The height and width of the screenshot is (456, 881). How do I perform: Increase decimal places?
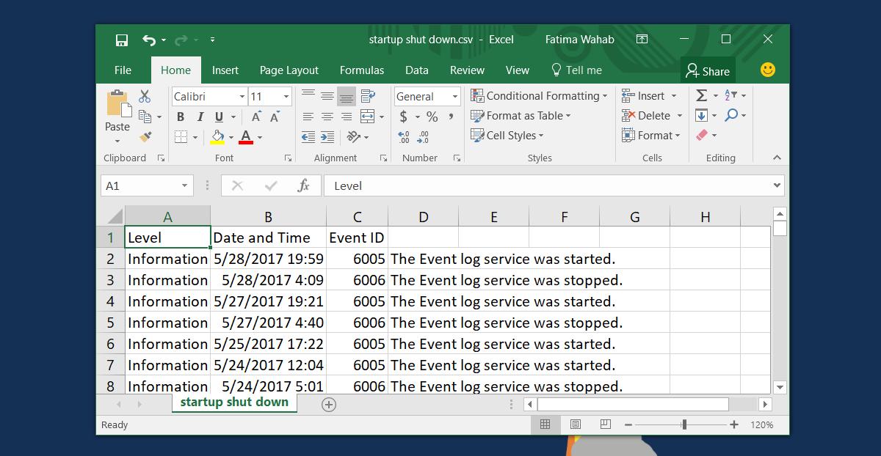pyautogui.click(x=404, y=137)
